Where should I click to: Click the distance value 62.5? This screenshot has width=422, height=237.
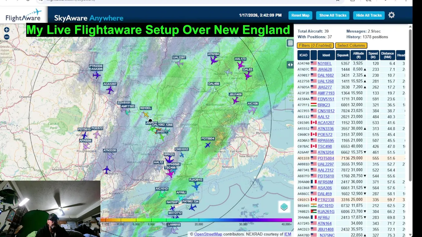391,206
